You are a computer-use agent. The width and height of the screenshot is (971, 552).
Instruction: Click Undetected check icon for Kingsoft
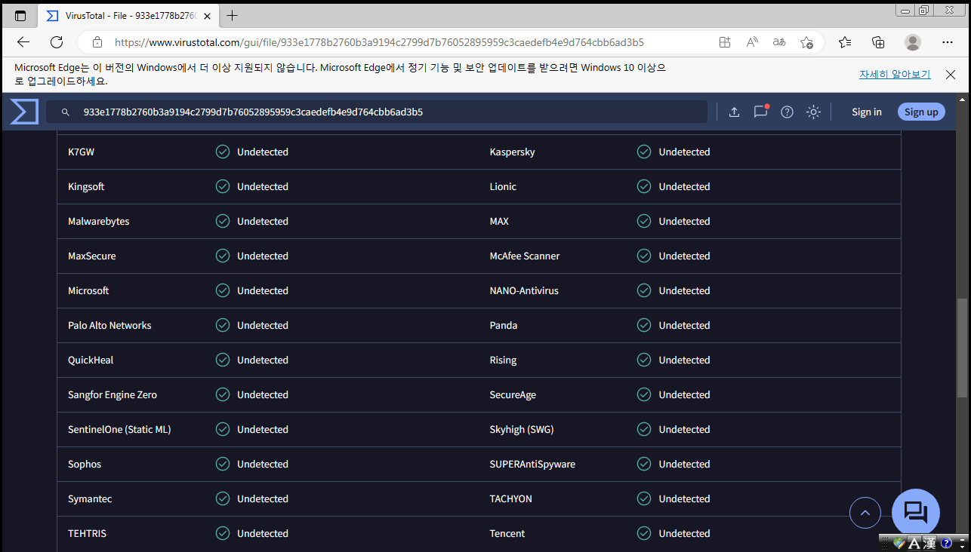pyautogui.click(x=223, y=186)
